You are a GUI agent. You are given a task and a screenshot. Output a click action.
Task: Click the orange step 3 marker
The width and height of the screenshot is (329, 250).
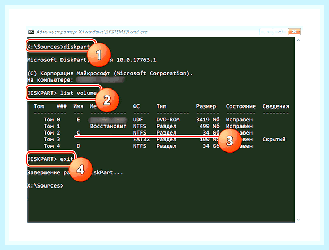click(230, 140)
